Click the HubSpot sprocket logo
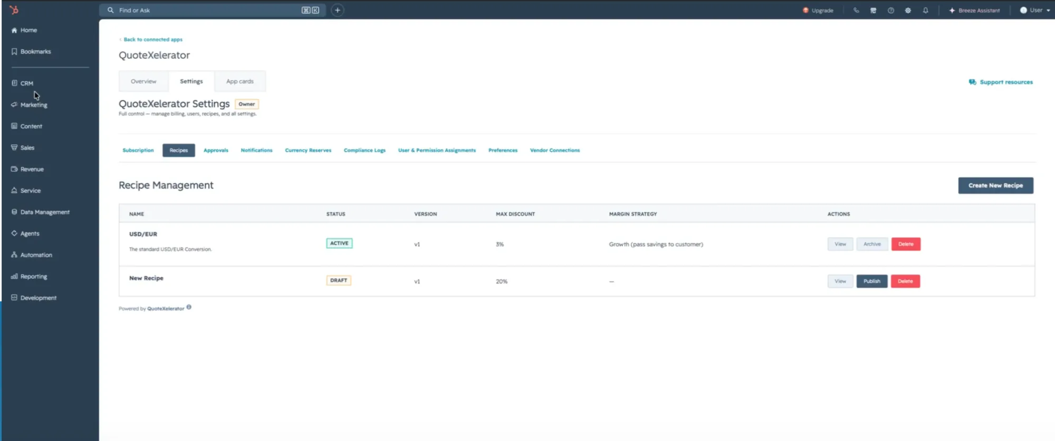 (14, 10)
